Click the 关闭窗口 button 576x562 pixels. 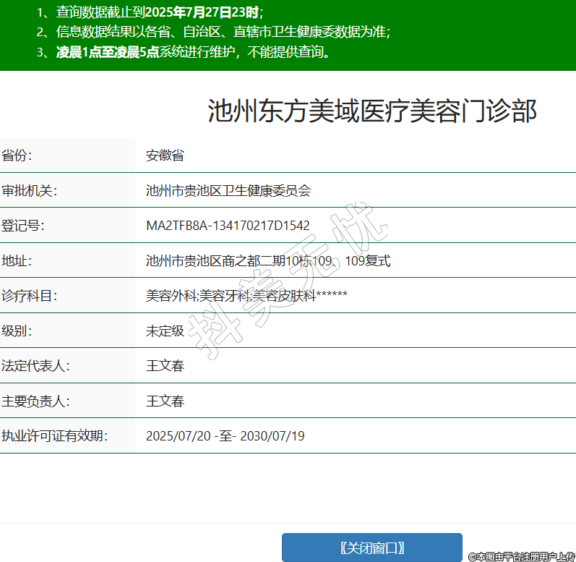coord(371,548)
